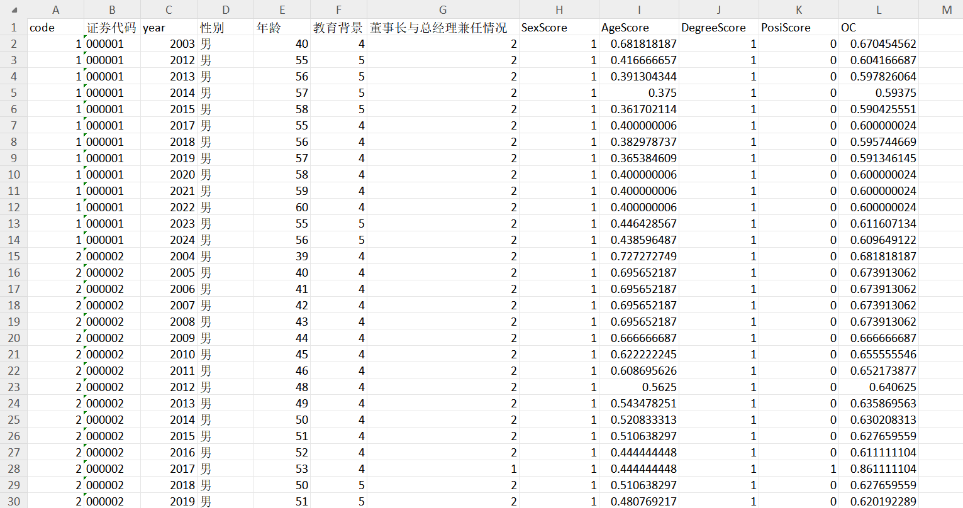
Task: Select OC value 0.609649122
Action: (879, 240)
